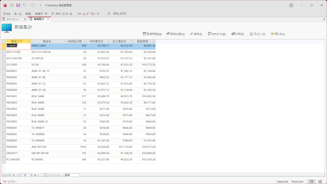Click the PDF出力 export button
Screen dimensions: 327x184
pos(217,34)
